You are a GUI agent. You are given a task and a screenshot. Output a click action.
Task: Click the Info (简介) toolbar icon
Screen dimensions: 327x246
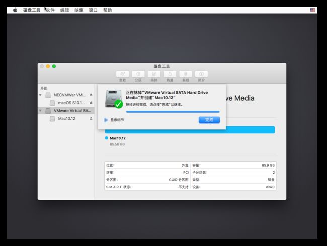(201, 74)
